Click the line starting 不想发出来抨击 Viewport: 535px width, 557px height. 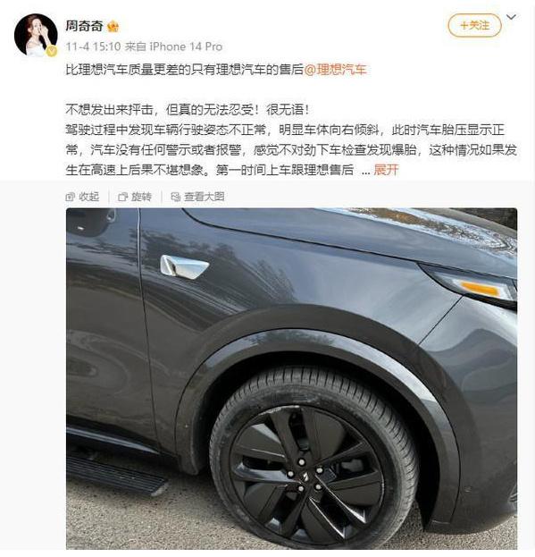188,110
